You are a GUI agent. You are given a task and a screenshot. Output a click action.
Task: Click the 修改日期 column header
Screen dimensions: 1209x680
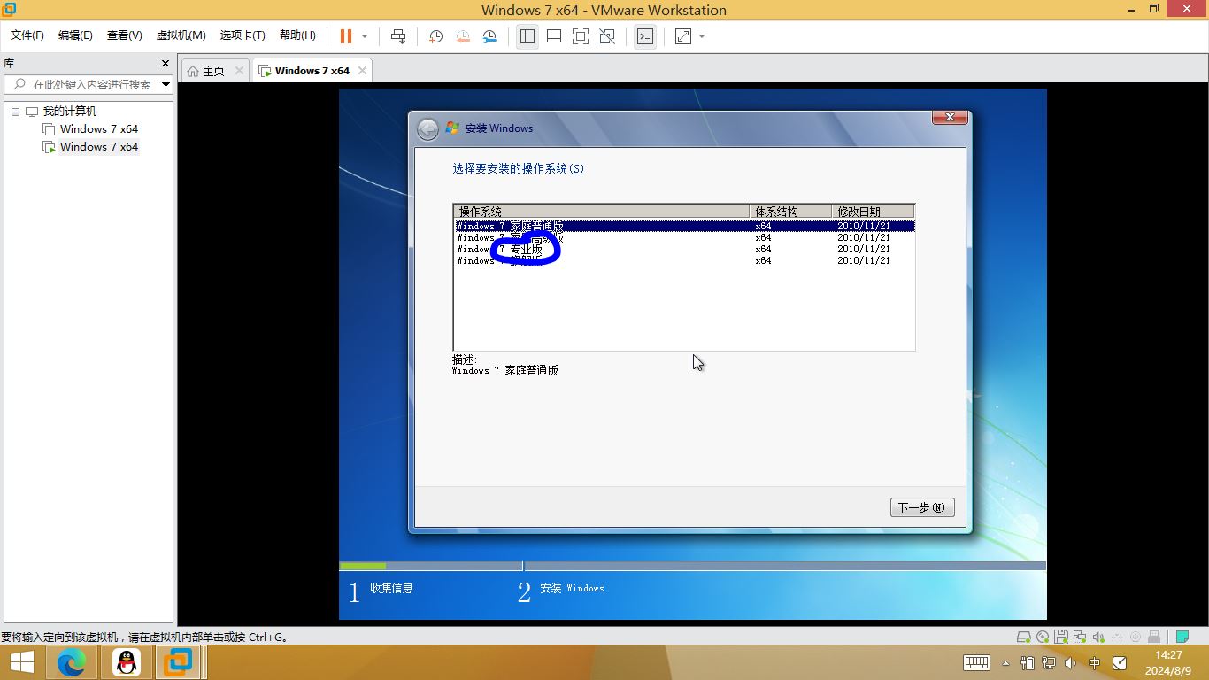tap(873, 212)
